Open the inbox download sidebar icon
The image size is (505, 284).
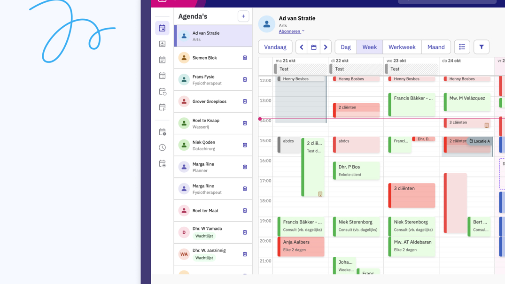pyautogui.click(x=162, y=44)
